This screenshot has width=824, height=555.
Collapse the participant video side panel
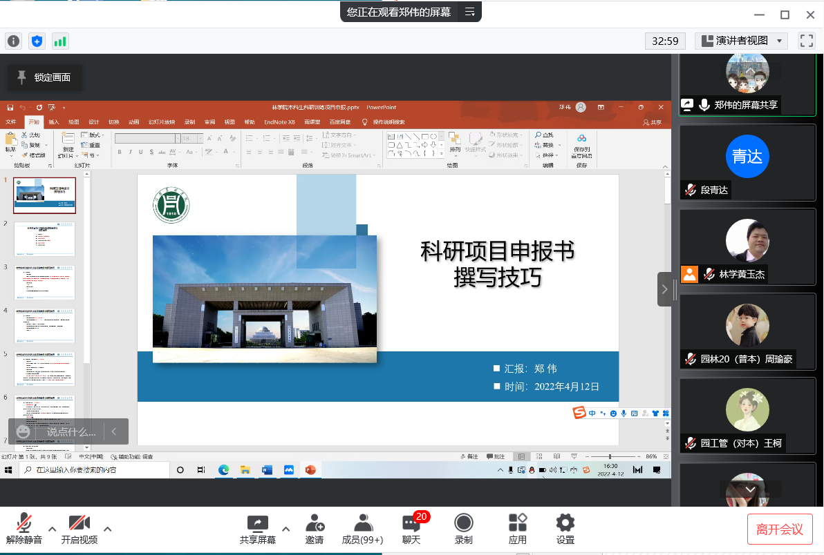click(x=664, y=289)
